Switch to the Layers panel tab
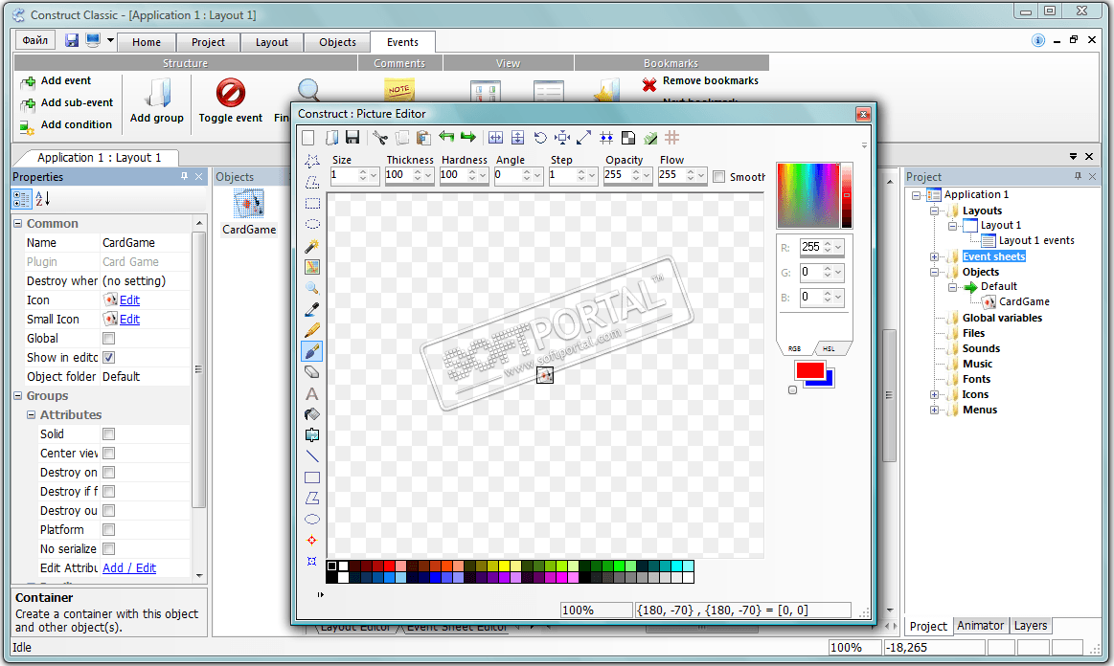This screenshot has width=1114, height=666. 1030,626
